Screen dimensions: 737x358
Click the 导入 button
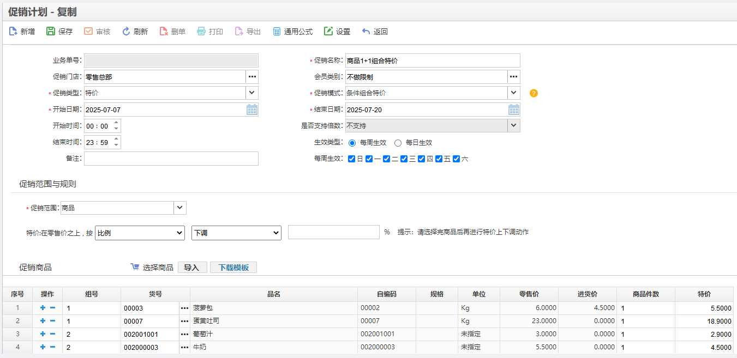(193, 268)
